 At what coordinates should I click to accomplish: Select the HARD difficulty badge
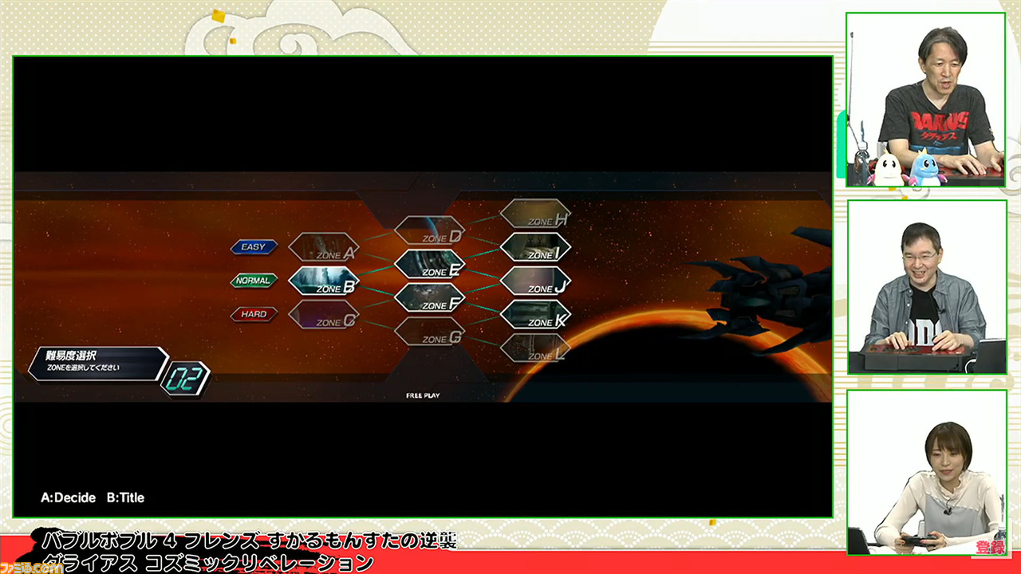(254, 314)
